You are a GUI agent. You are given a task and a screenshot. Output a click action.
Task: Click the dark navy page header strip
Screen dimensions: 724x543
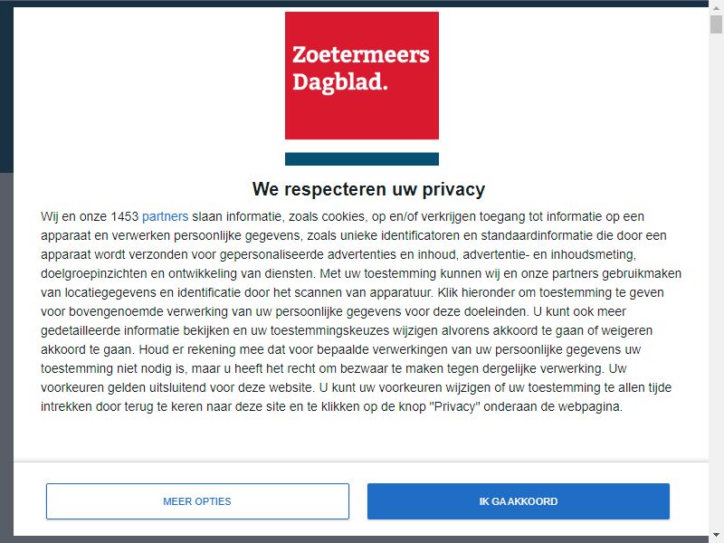tap(6, 88)
